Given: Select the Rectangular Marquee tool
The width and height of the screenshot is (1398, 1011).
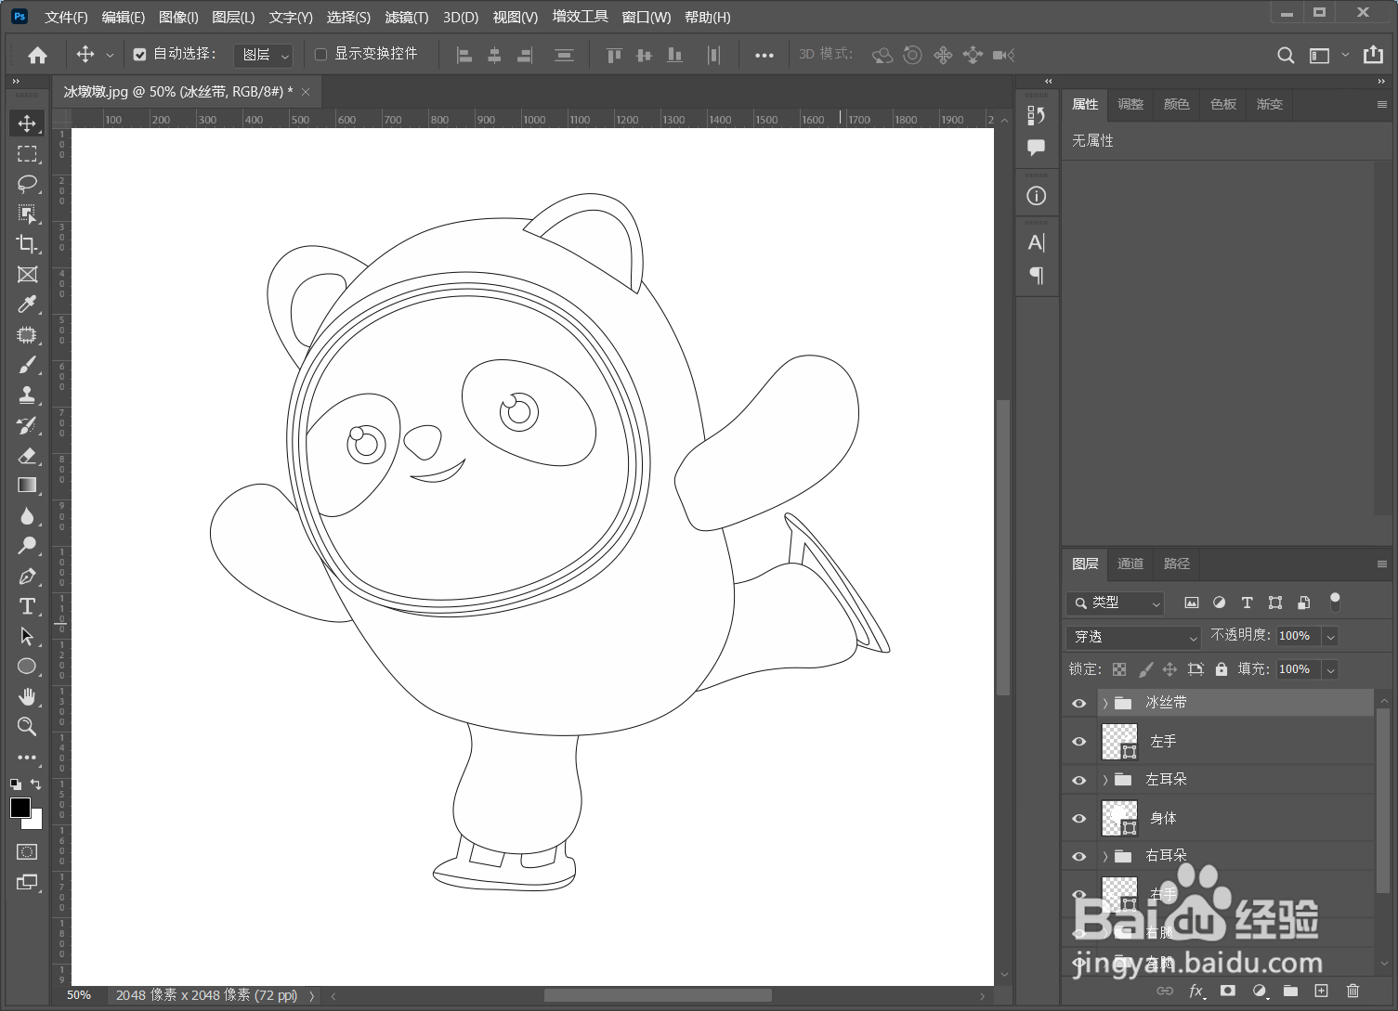Looking at the screenshot, I should (x=27, y=154).
